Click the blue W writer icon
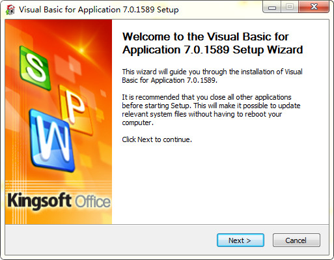This screenshot has height=260, width=334. pyautogui.click(x=52, y=140)
